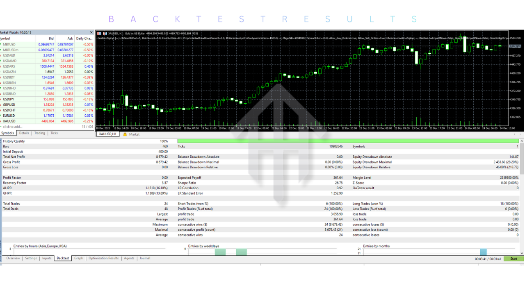Close the Market Watch panel
Image resolution: width=525 pixels, height=295 pixels.
point(91,32)
